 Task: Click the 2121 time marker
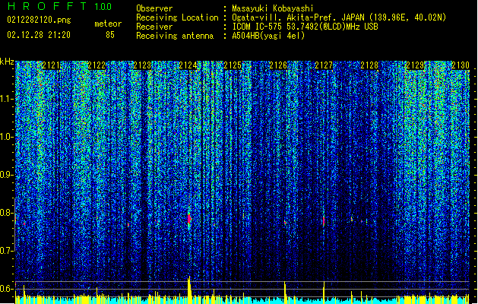tap(51, 65)
